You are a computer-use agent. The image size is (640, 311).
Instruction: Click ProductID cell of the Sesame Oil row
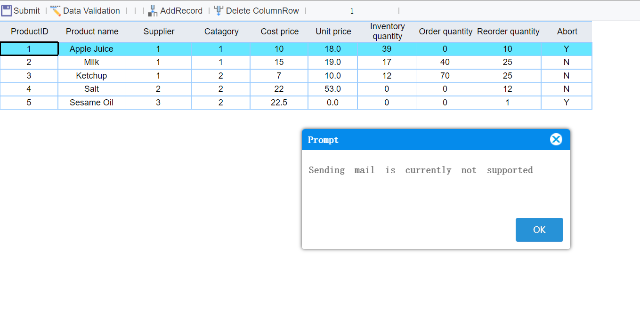[x=29, y=103]
